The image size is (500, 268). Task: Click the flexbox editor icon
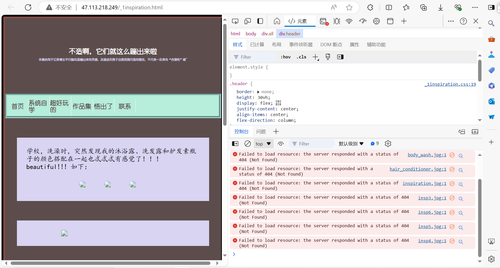click(x=278, y=103)
